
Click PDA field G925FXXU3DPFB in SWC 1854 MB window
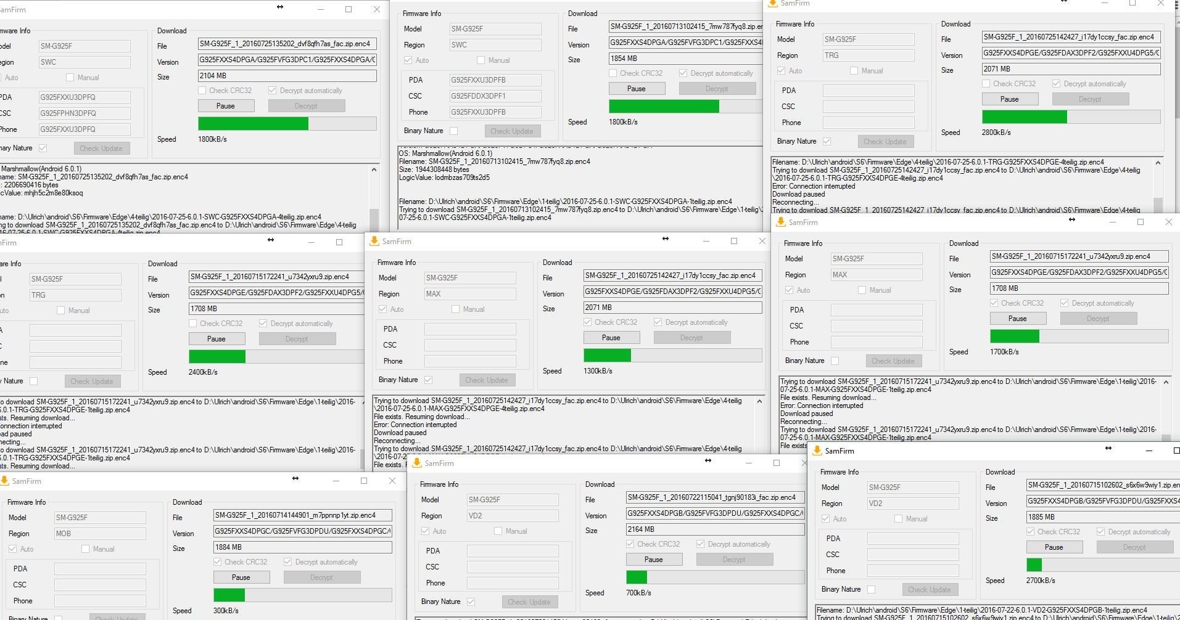(x=495, y=80)
